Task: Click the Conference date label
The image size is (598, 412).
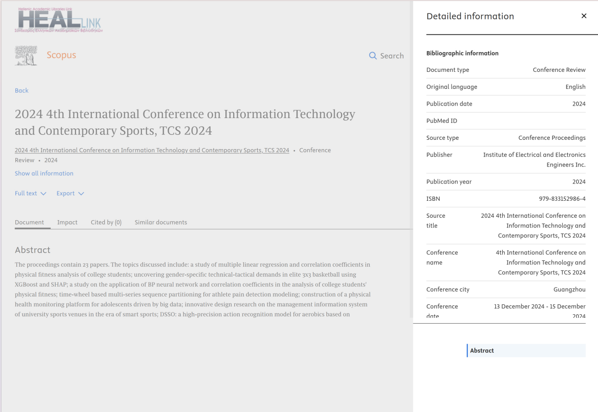Action: 442,311
